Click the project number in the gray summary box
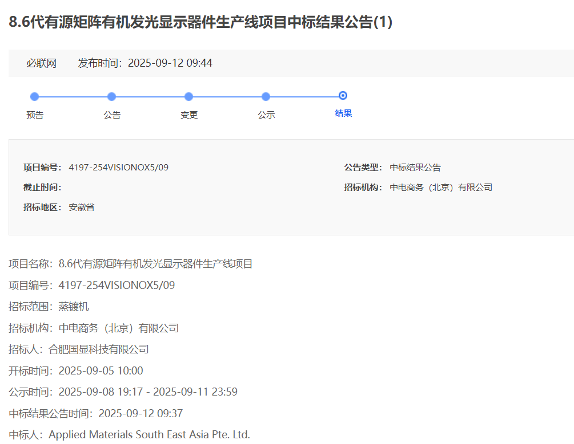The width and height of the screenshot is (574, 444). click(118, 168)
